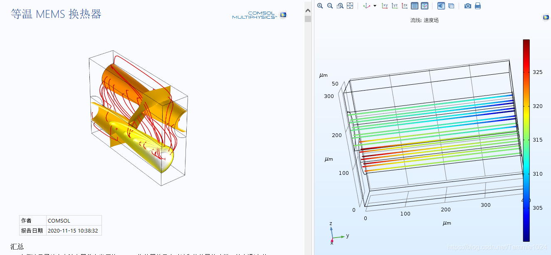Click the Zoom Extents icon
This screenshot has width=551, height=255.
click(350, 6)
